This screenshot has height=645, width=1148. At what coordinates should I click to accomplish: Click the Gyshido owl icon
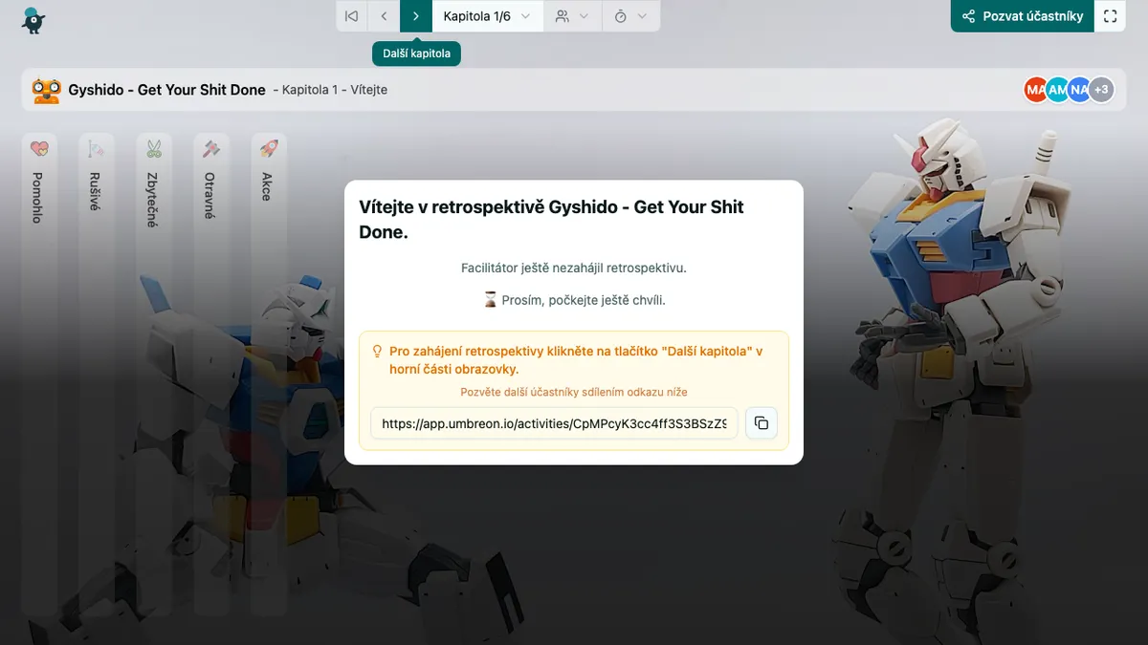tap(46, 90)
